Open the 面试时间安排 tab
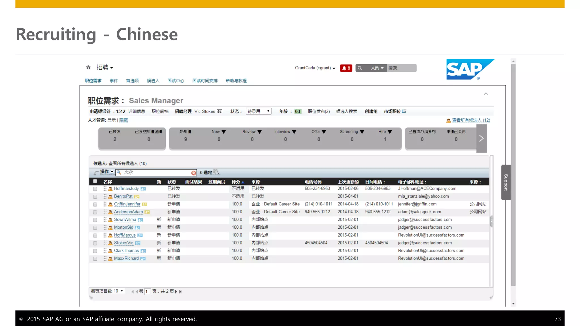Image resolution: width=580 pixels, height=326 pixels. tap(205, 81)
